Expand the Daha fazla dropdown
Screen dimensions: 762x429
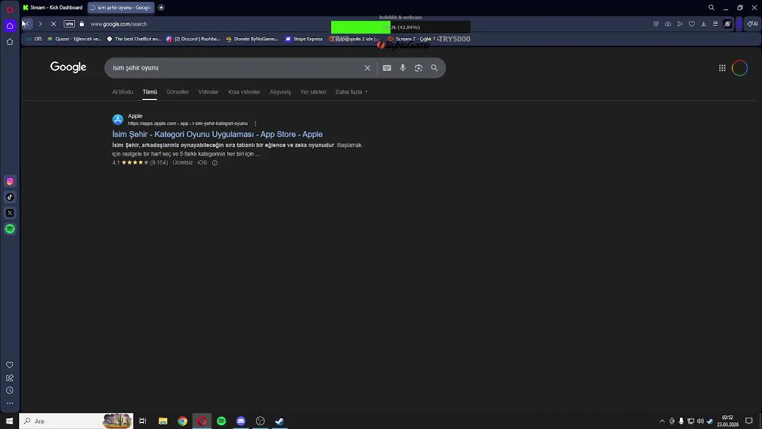[351, 92]
